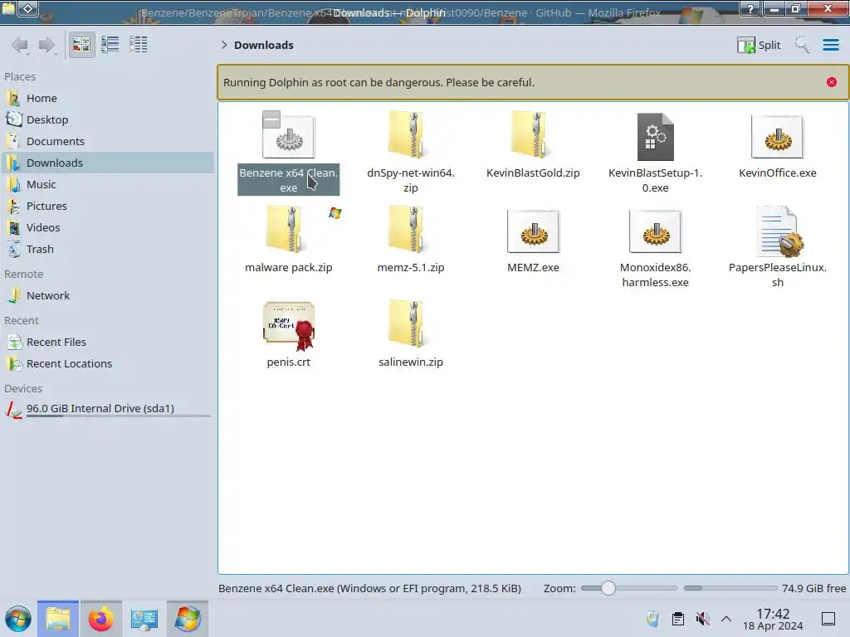Click Downloads in the location bar
The image size is (850, 637).
264,45
